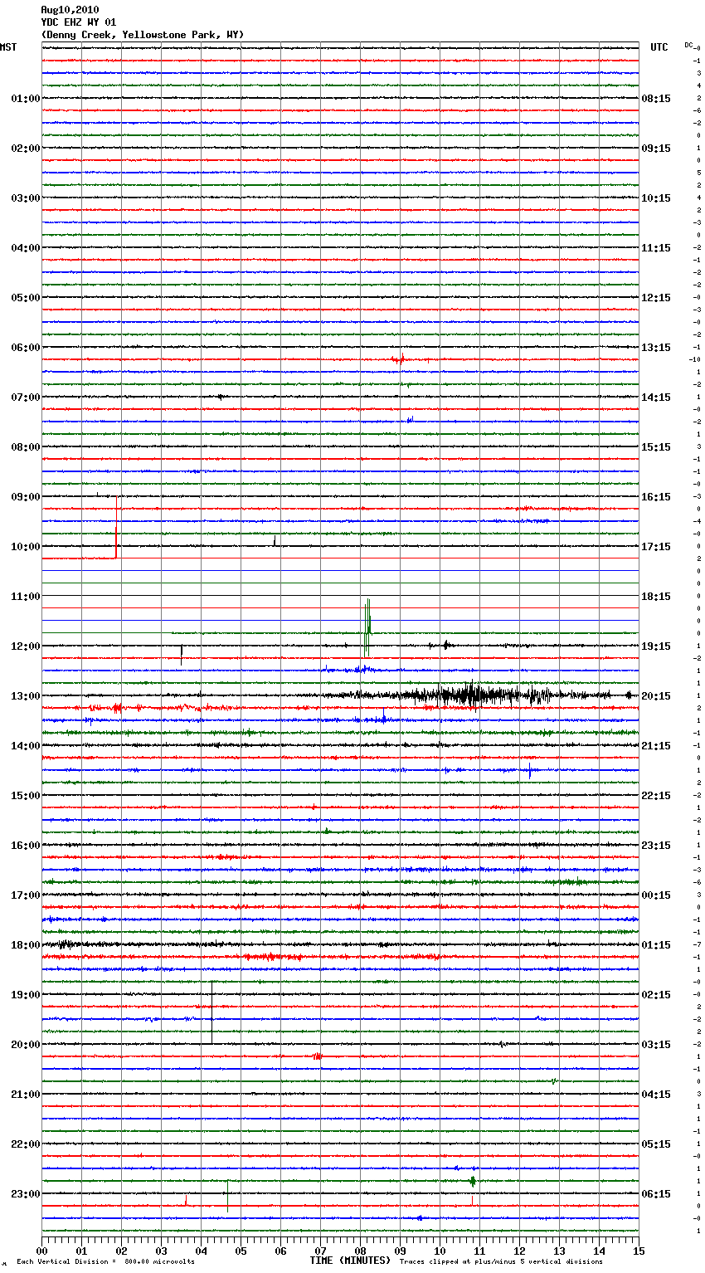The width and height of the screenshot is (705, 1273).
Task: Click the 08:15 UTC time label
Action: pos(656,99)
